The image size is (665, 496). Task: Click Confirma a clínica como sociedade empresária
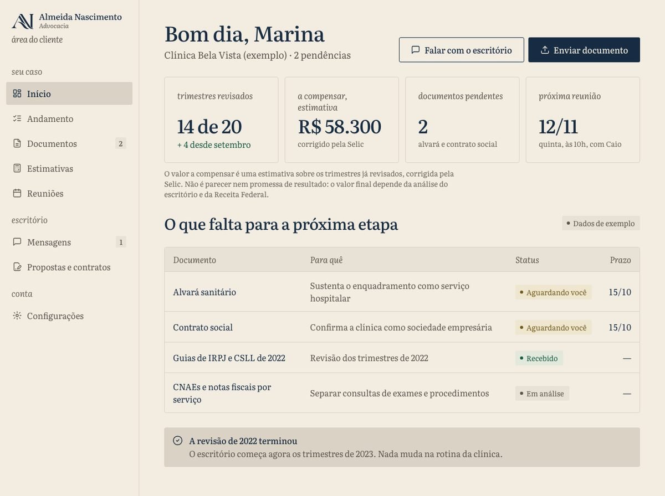pyautogui.click(x=401, y=327)
